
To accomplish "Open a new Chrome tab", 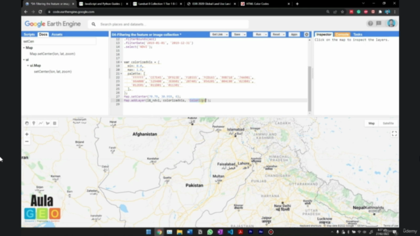I will click(297, 4).
